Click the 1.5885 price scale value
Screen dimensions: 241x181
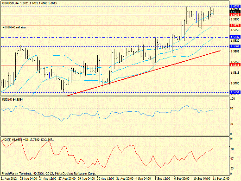pyautogui.click(x=235, y=51)
